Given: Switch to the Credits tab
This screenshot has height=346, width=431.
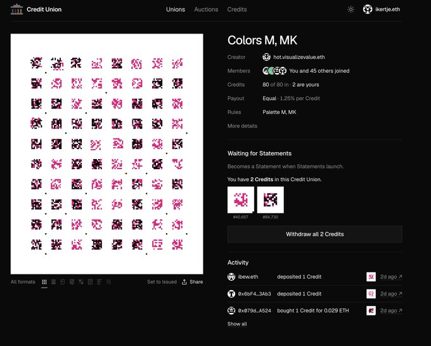Looking at the screenshot, I should (237, 10).
